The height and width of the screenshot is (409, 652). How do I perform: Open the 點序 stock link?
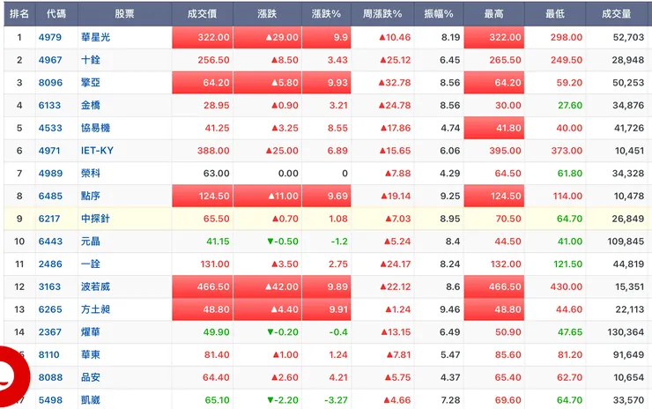coord(91,196)
